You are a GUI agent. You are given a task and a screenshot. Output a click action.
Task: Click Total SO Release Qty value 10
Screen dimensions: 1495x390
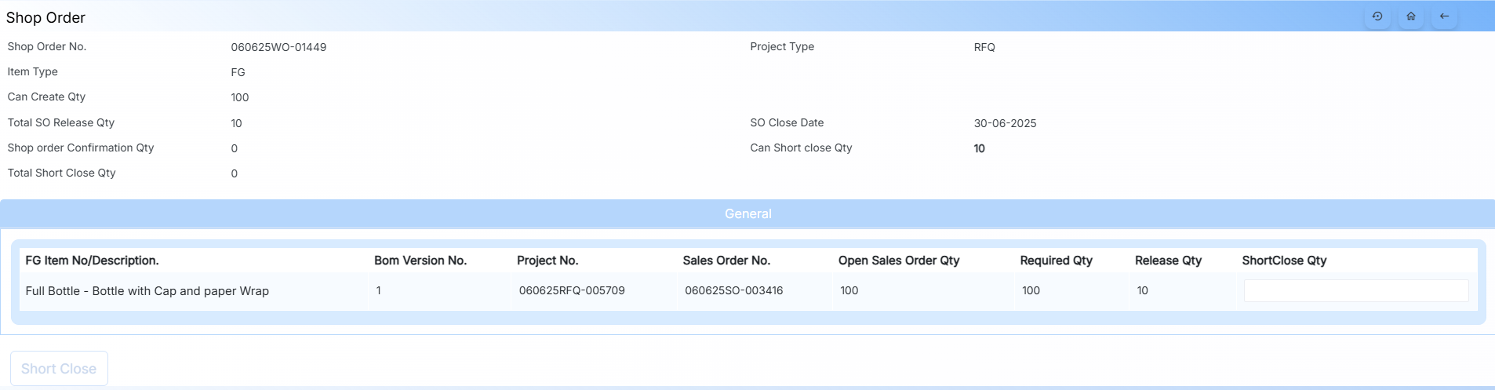pos(236,123)
